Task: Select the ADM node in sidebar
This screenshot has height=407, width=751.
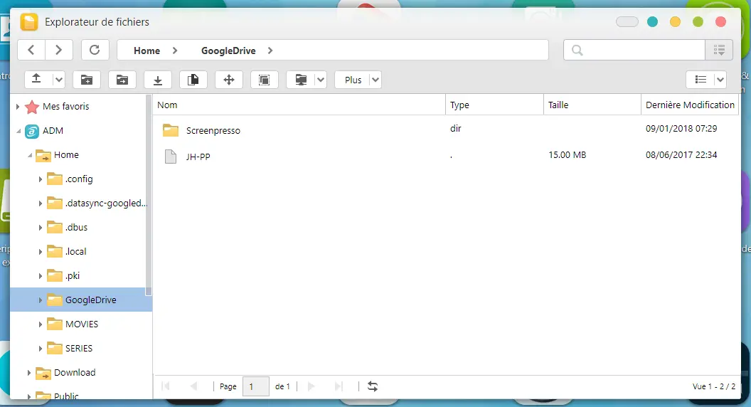Action: coord(53,131)
